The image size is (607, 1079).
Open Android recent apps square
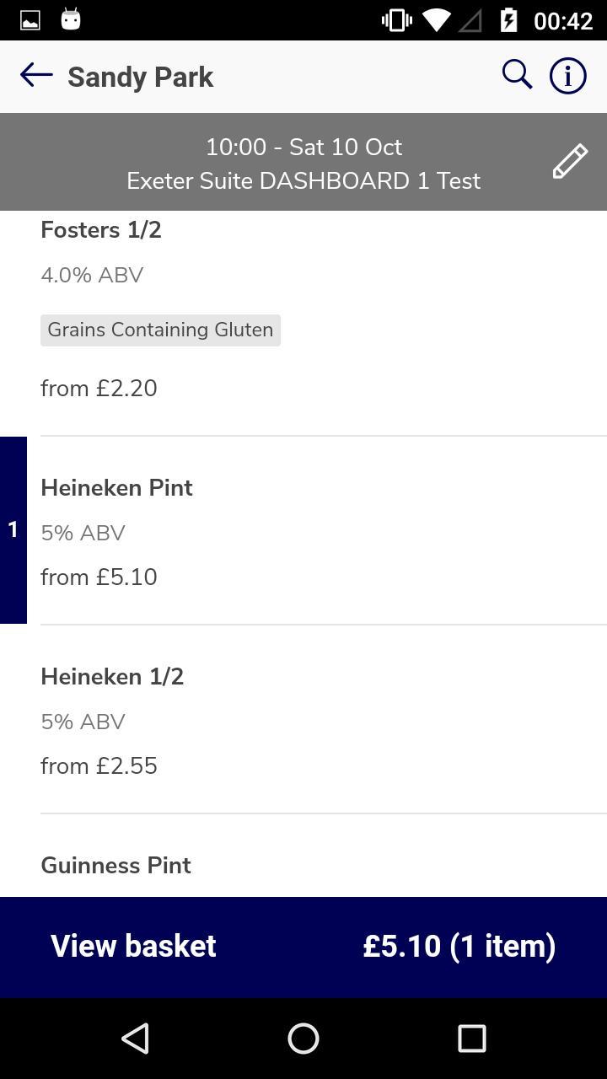(x=471, y=1038)
